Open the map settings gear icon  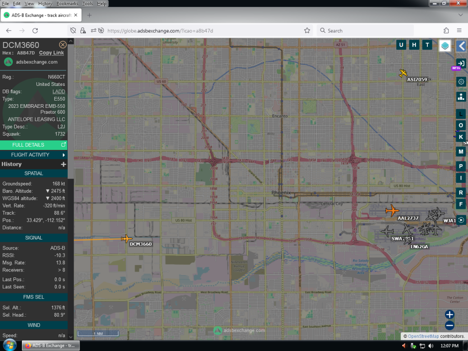pyautogui.click(x=461, y=81)
